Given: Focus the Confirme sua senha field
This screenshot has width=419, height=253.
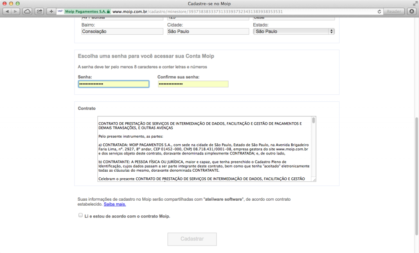Looking at the screenshot, I should point(193,84).
